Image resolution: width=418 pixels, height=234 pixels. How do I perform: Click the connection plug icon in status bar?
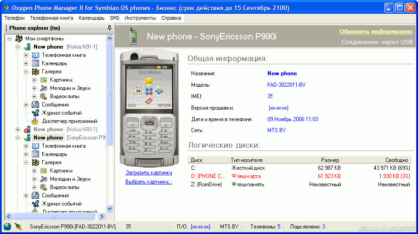[18, 227]
